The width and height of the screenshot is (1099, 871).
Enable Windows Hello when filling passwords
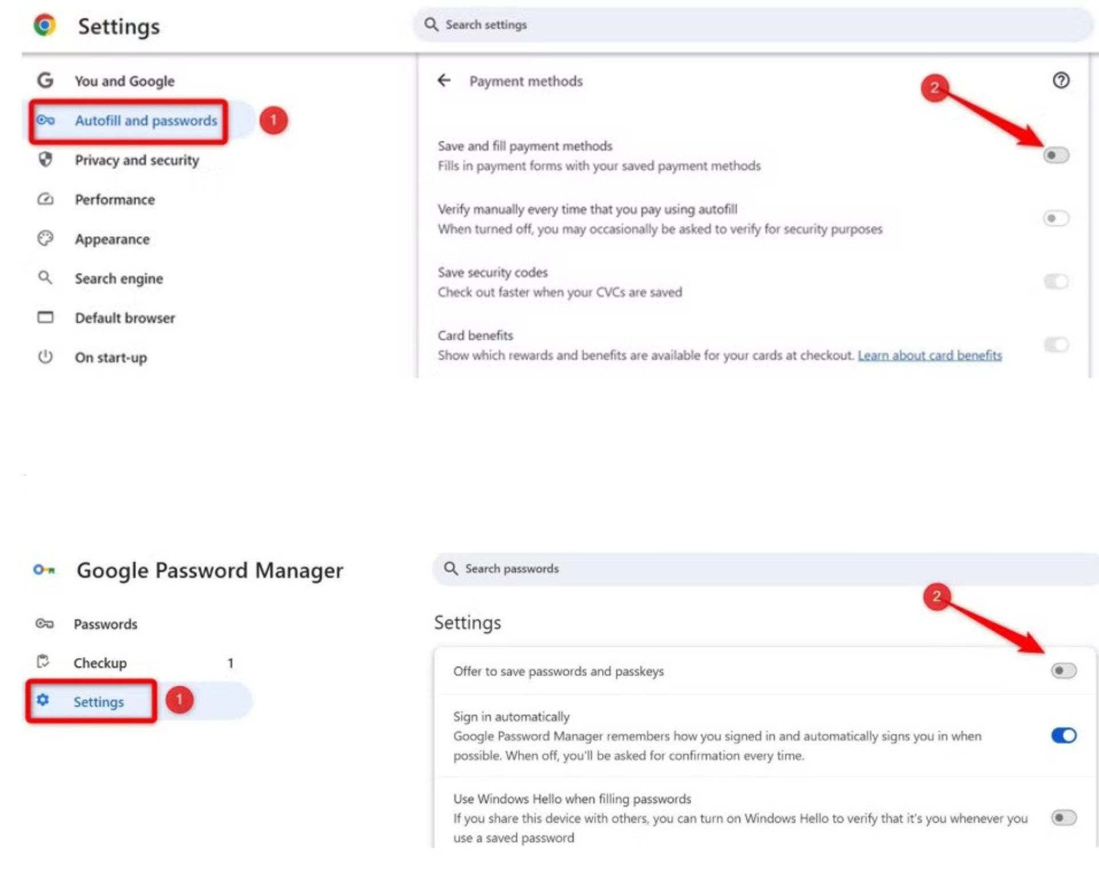click(1064, 817)
